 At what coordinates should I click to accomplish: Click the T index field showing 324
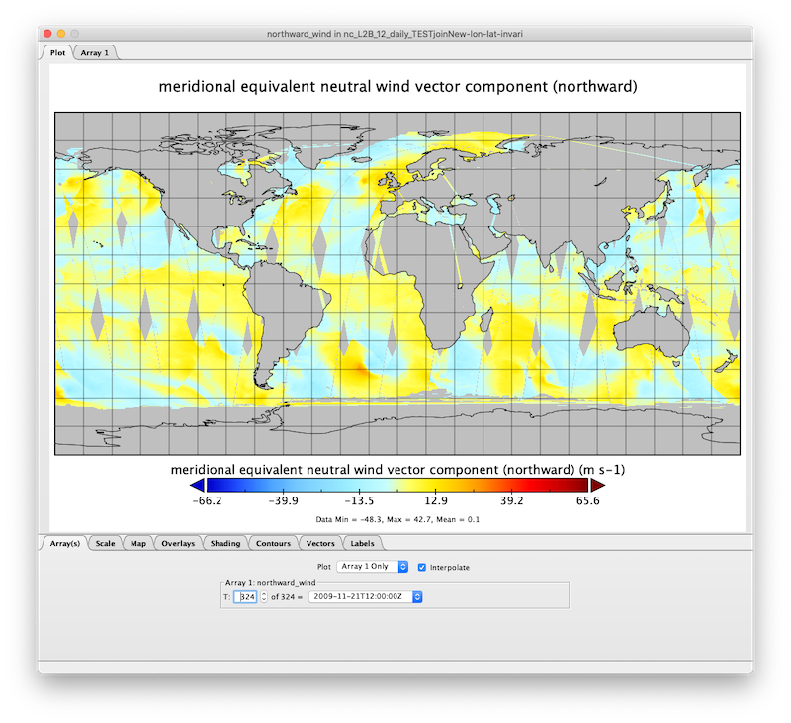click(x=245, y=597)
